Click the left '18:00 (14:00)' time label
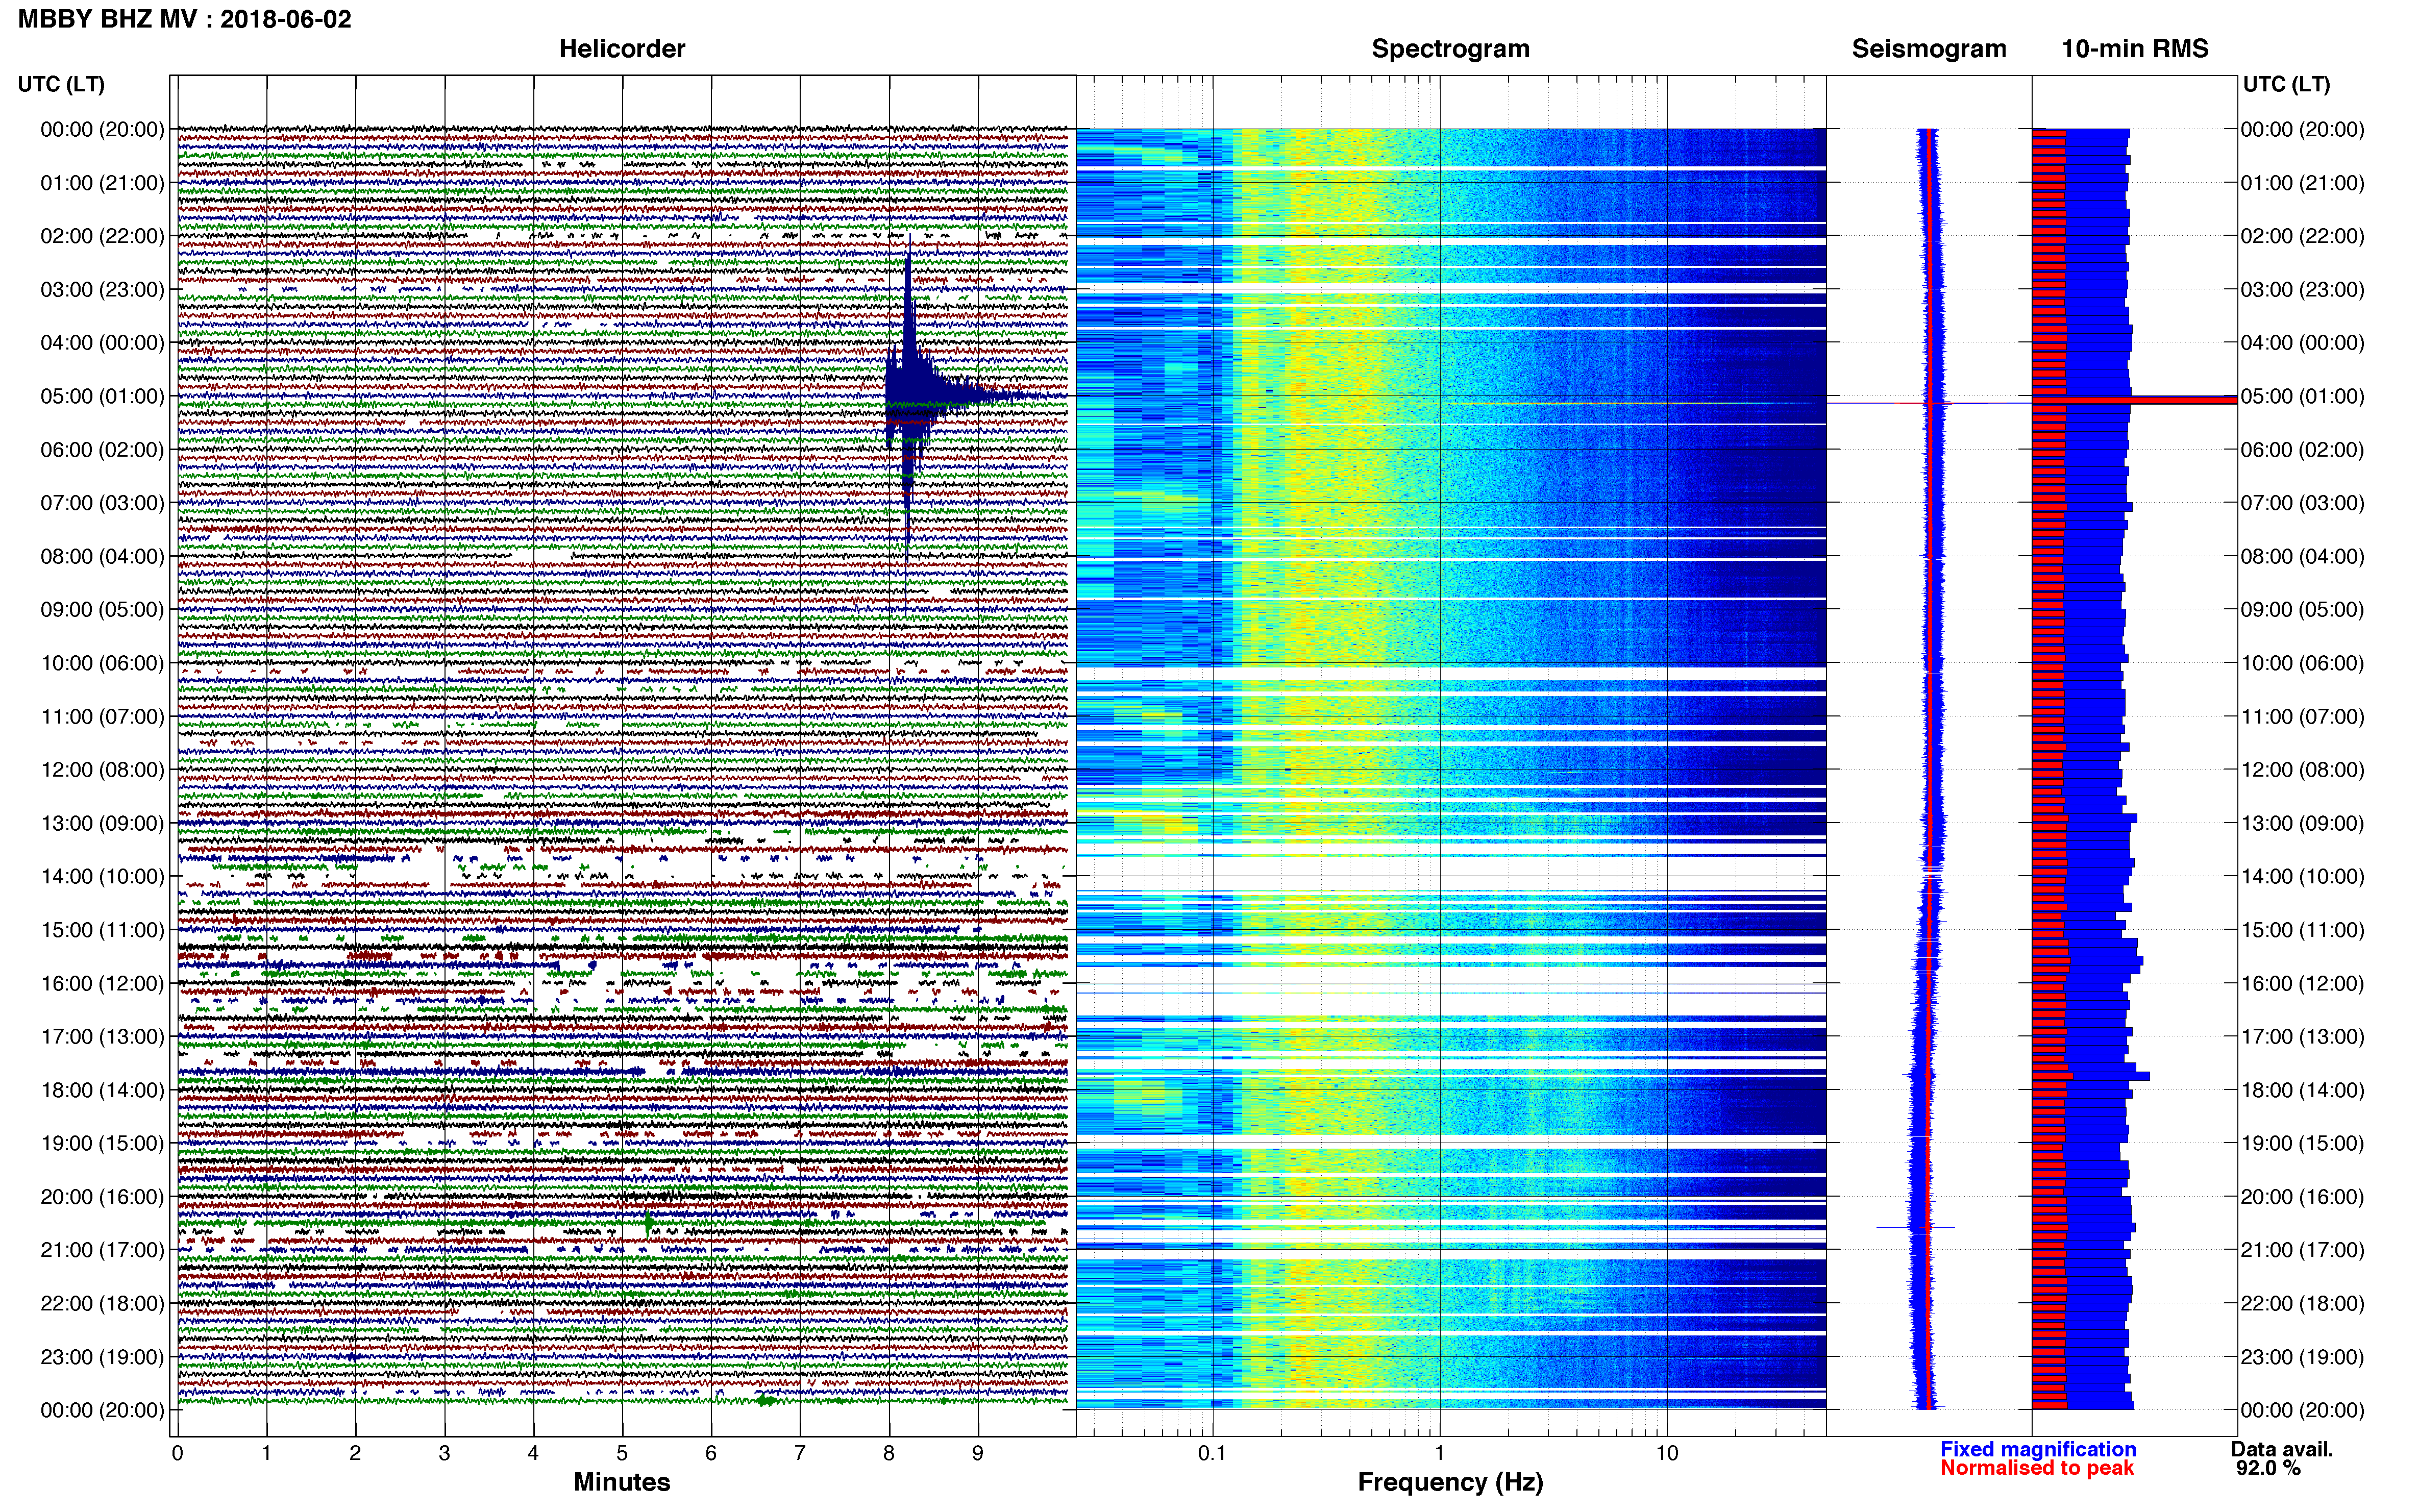Viewport: 2419px width, 1512px height. (102, 1090)
